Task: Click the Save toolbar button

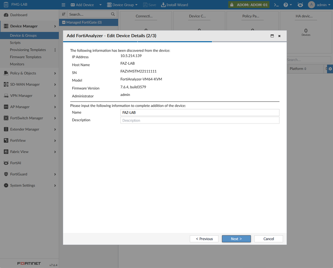Action: pos(150,5)
